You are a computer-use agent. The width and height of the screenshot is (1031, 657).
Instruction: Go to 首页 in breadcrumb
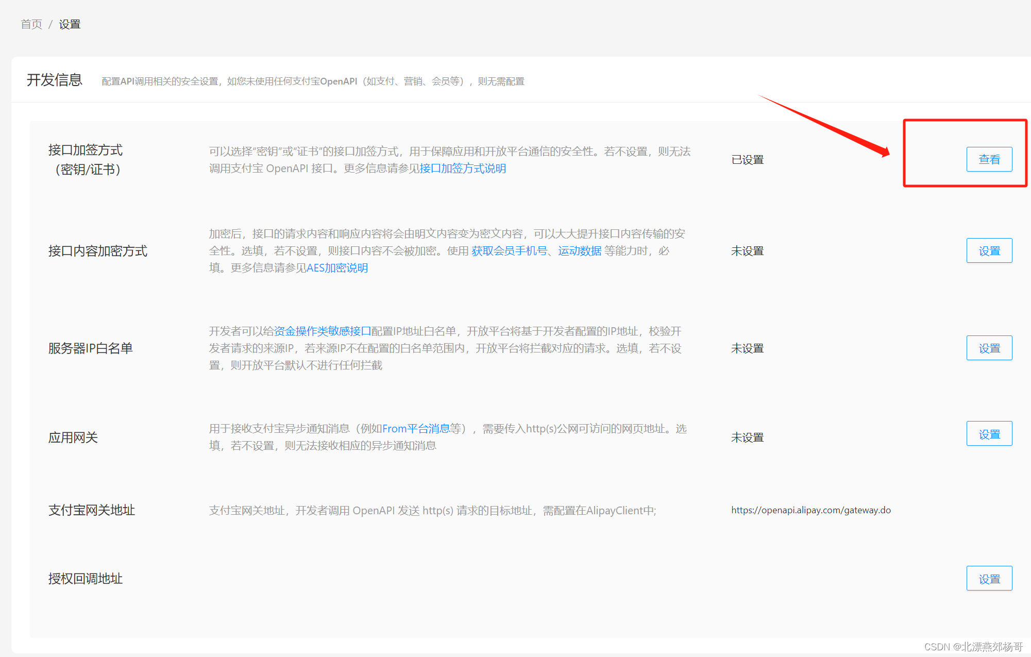[x=31, y=24]
